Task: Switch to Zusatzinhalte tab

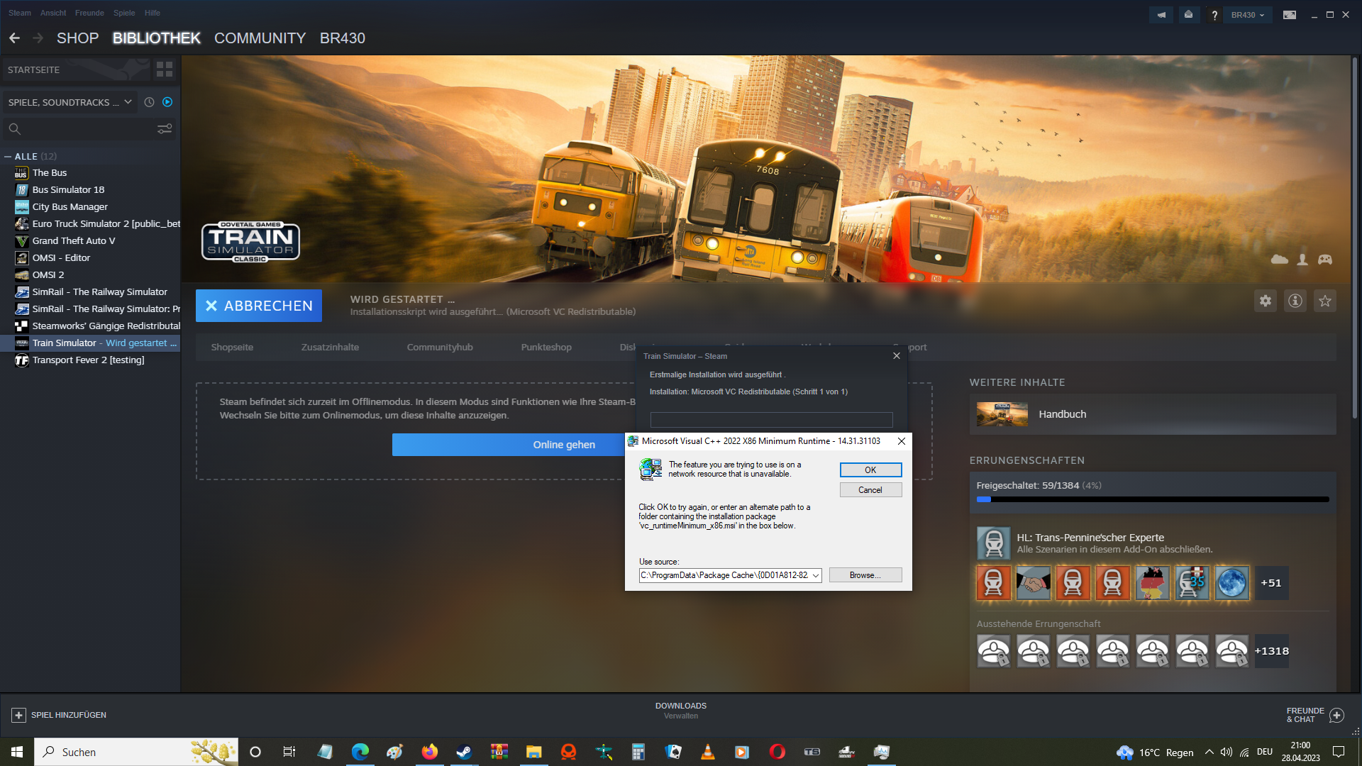Action: coord(330,347)
